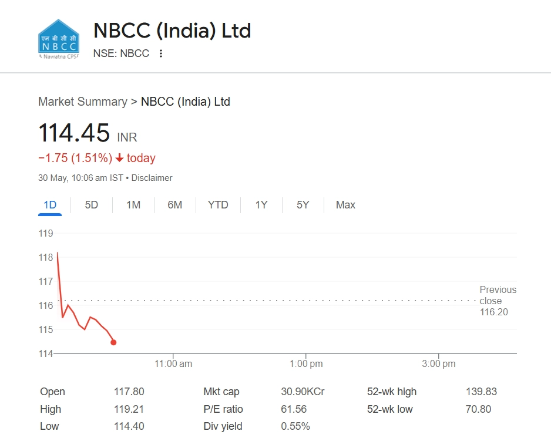The height and width of the screenshot is (448, 551).
Task: Click the red down arrow icon
Action: (120, 158)
